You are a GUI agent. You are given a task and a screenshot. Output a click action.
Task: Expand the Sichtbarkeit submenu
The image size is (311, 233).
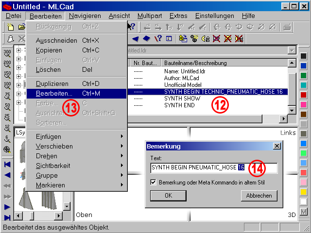point(76,166)
